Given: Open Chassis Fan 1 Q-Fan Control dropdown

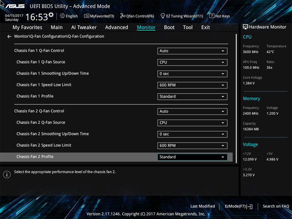Looking at the screenshot, I should pyautogui.click(x=192, y=51).
